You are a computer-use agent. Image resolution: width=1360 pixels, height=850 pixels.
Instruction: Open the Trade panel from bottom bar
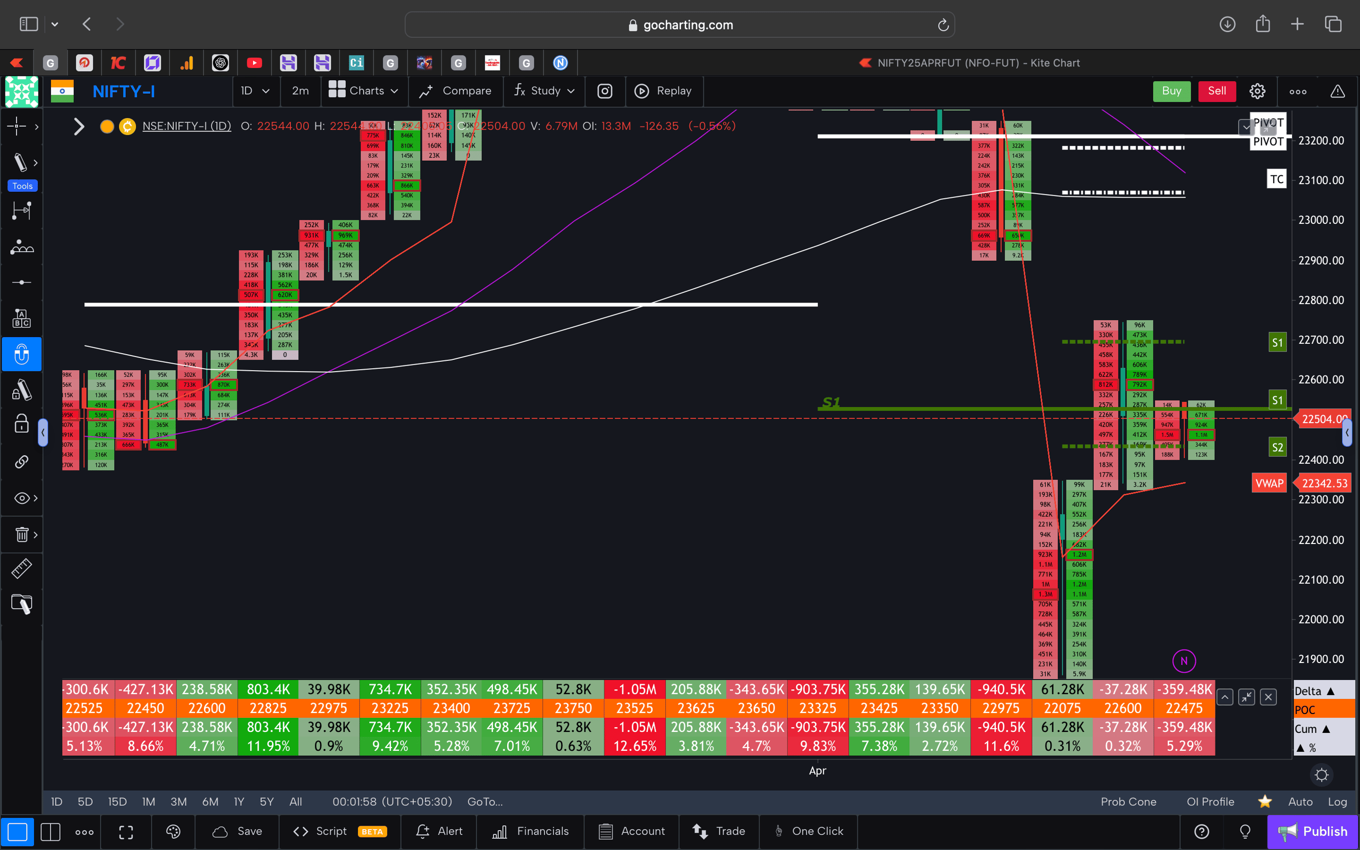coord(719,831)
